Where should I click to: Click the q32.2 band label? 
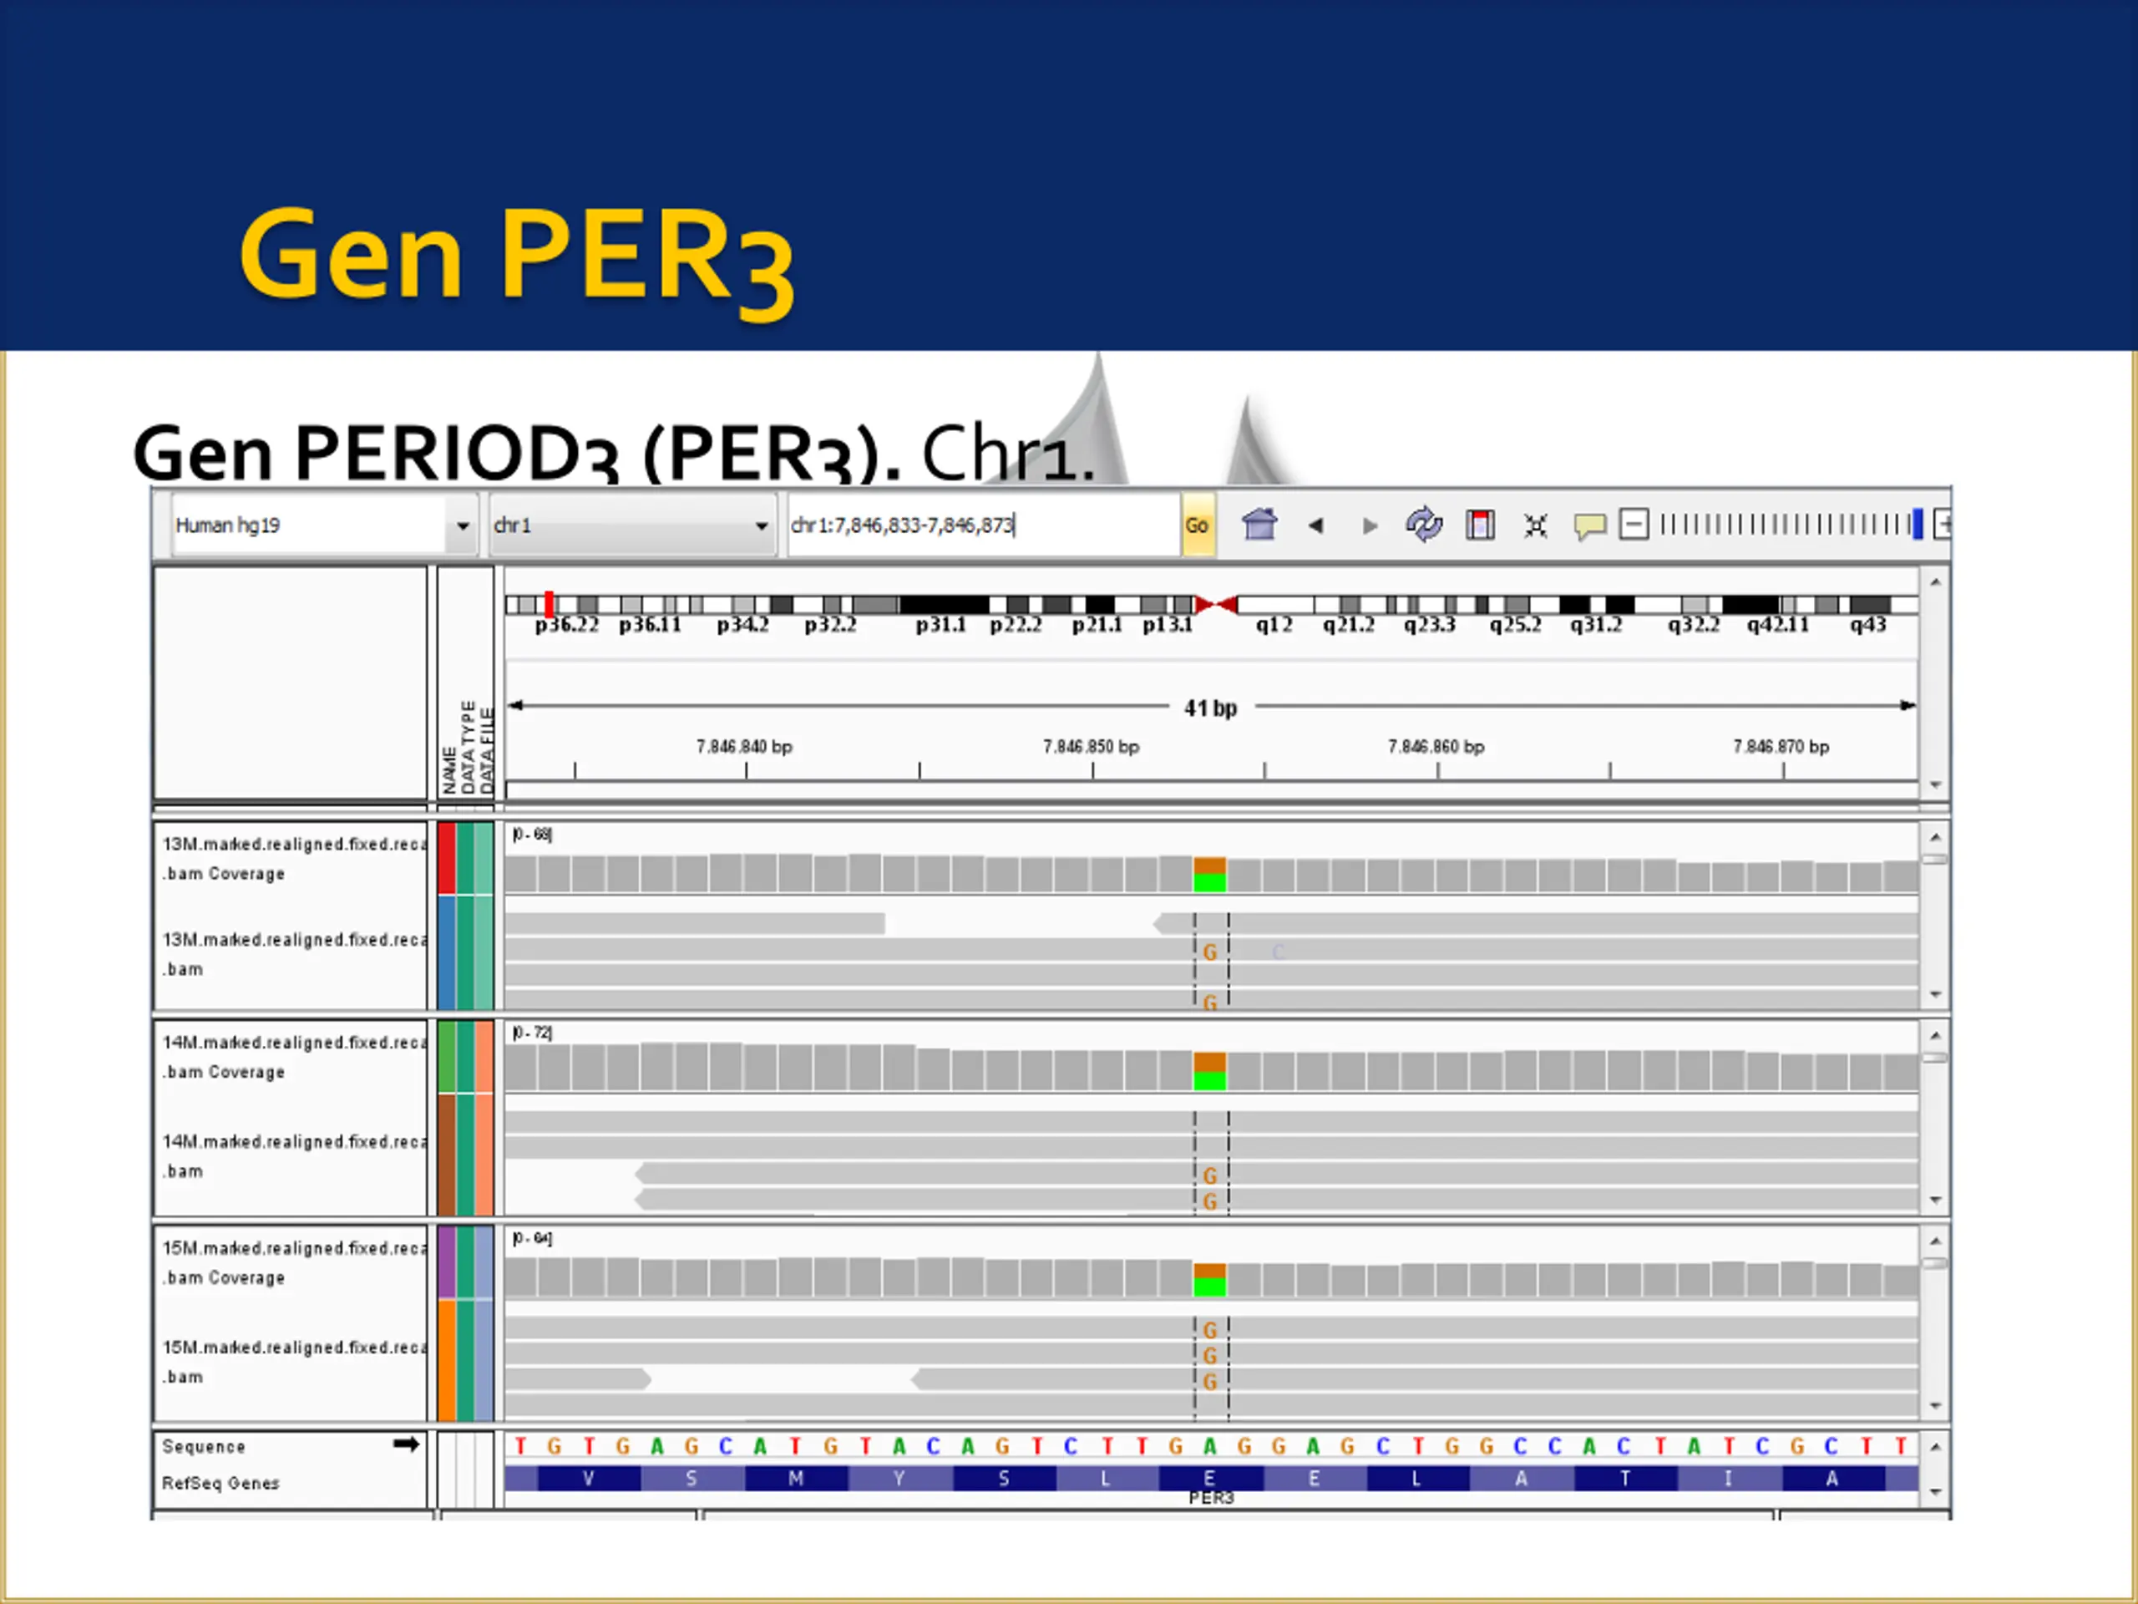pos(1694,625)
